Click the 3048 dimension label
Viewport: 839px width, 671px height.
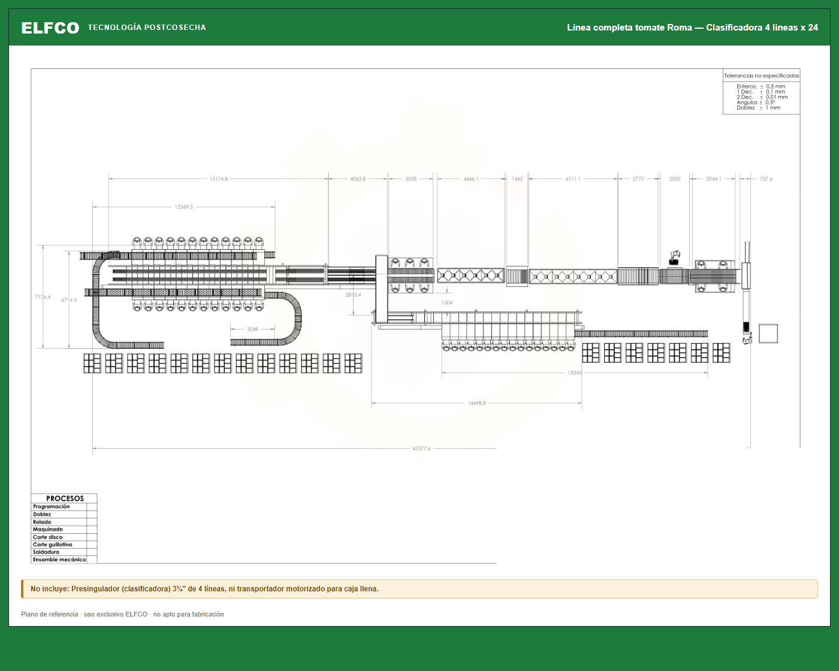253,330
